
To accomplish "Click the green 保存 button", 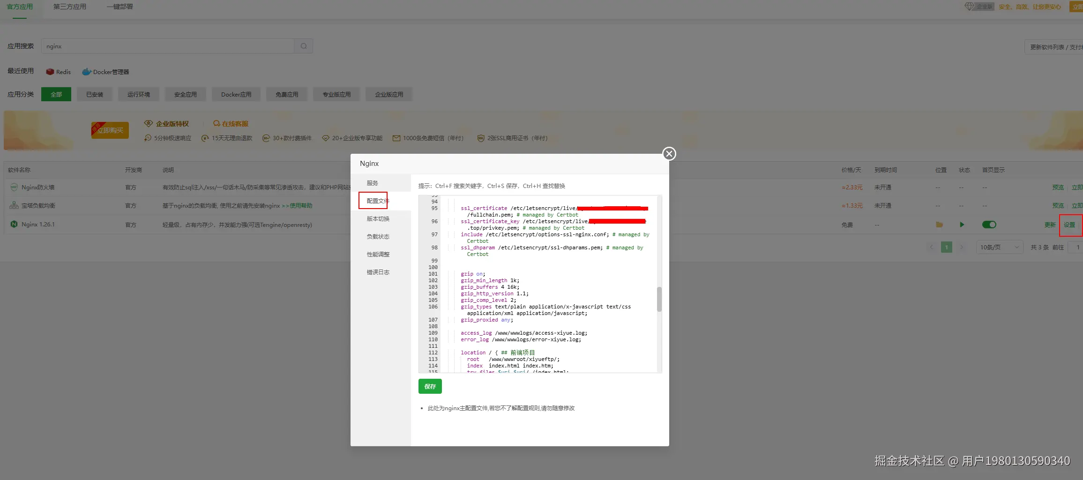I will tap(430, 386).
